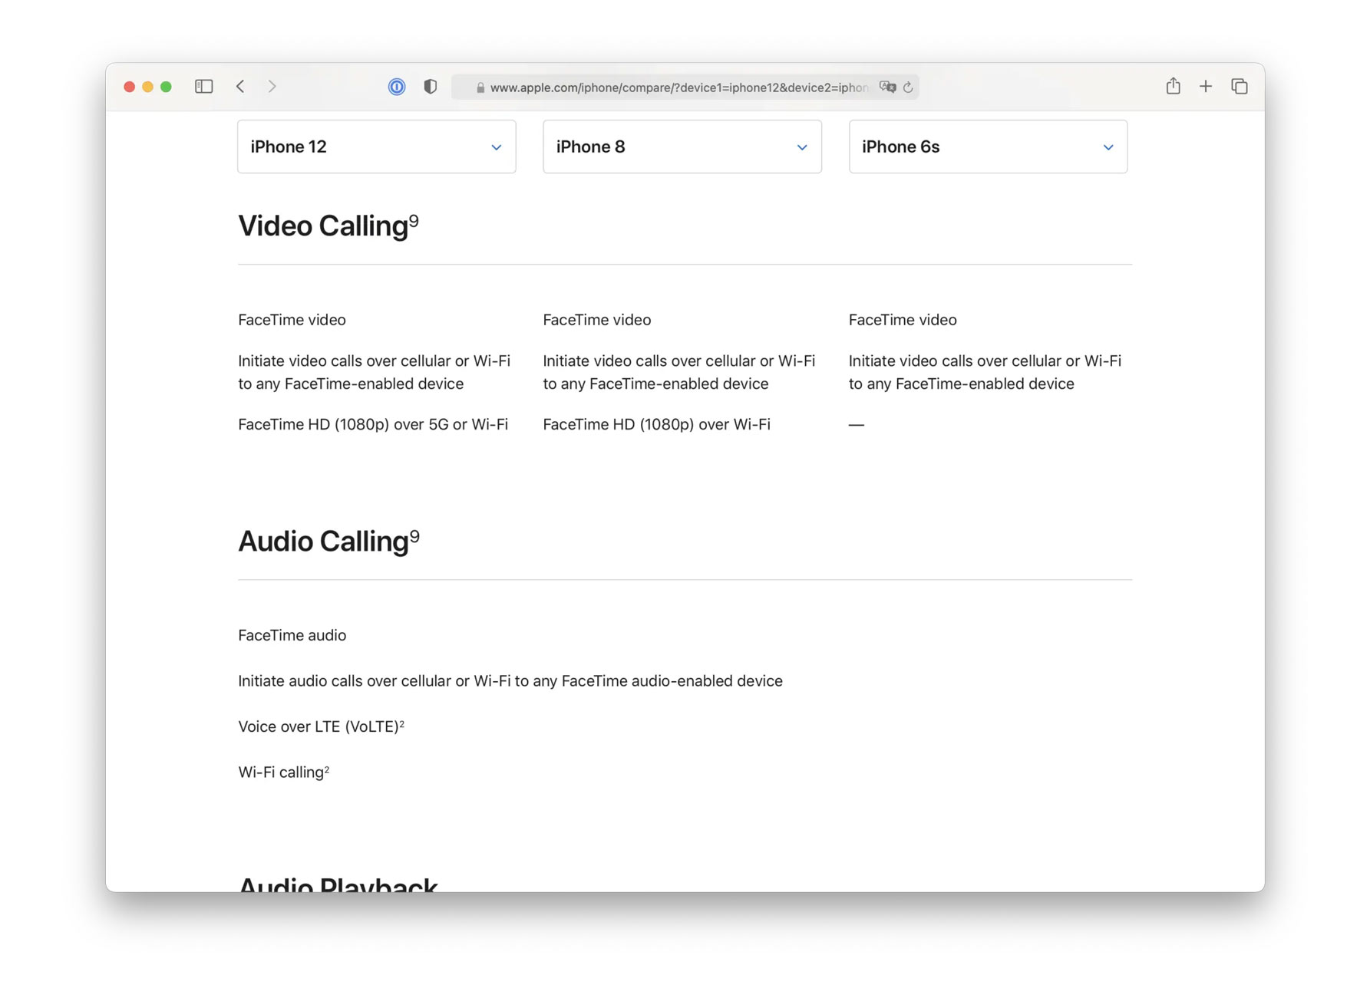Open the iPhone 8 model dropdown
Image resolution: width=1370 pixels, height=988 pixels.
pos(682,147)
